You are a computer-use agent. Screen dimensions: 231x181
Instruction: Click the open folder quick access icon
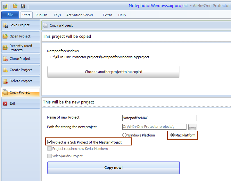tap(15, 6)
